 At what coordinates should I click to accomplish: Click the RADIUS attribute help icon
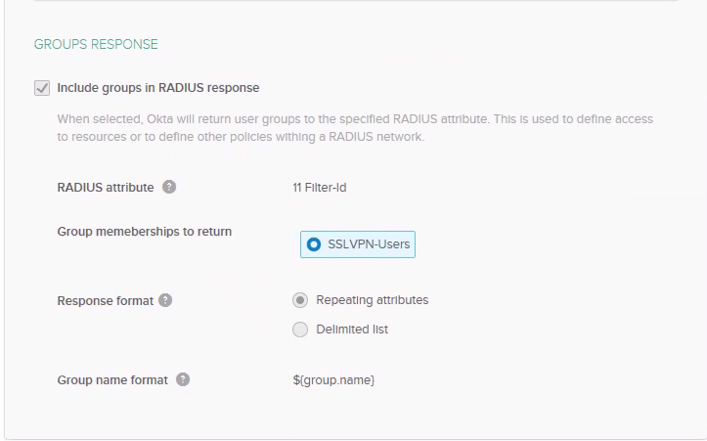[169, 187]
